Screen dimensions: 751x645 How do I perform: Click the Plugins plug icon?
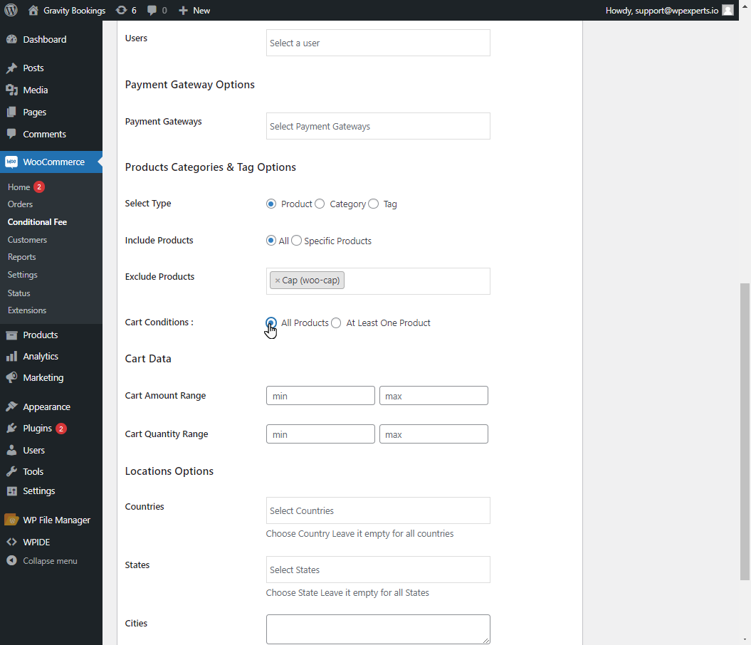click(12, 428)
